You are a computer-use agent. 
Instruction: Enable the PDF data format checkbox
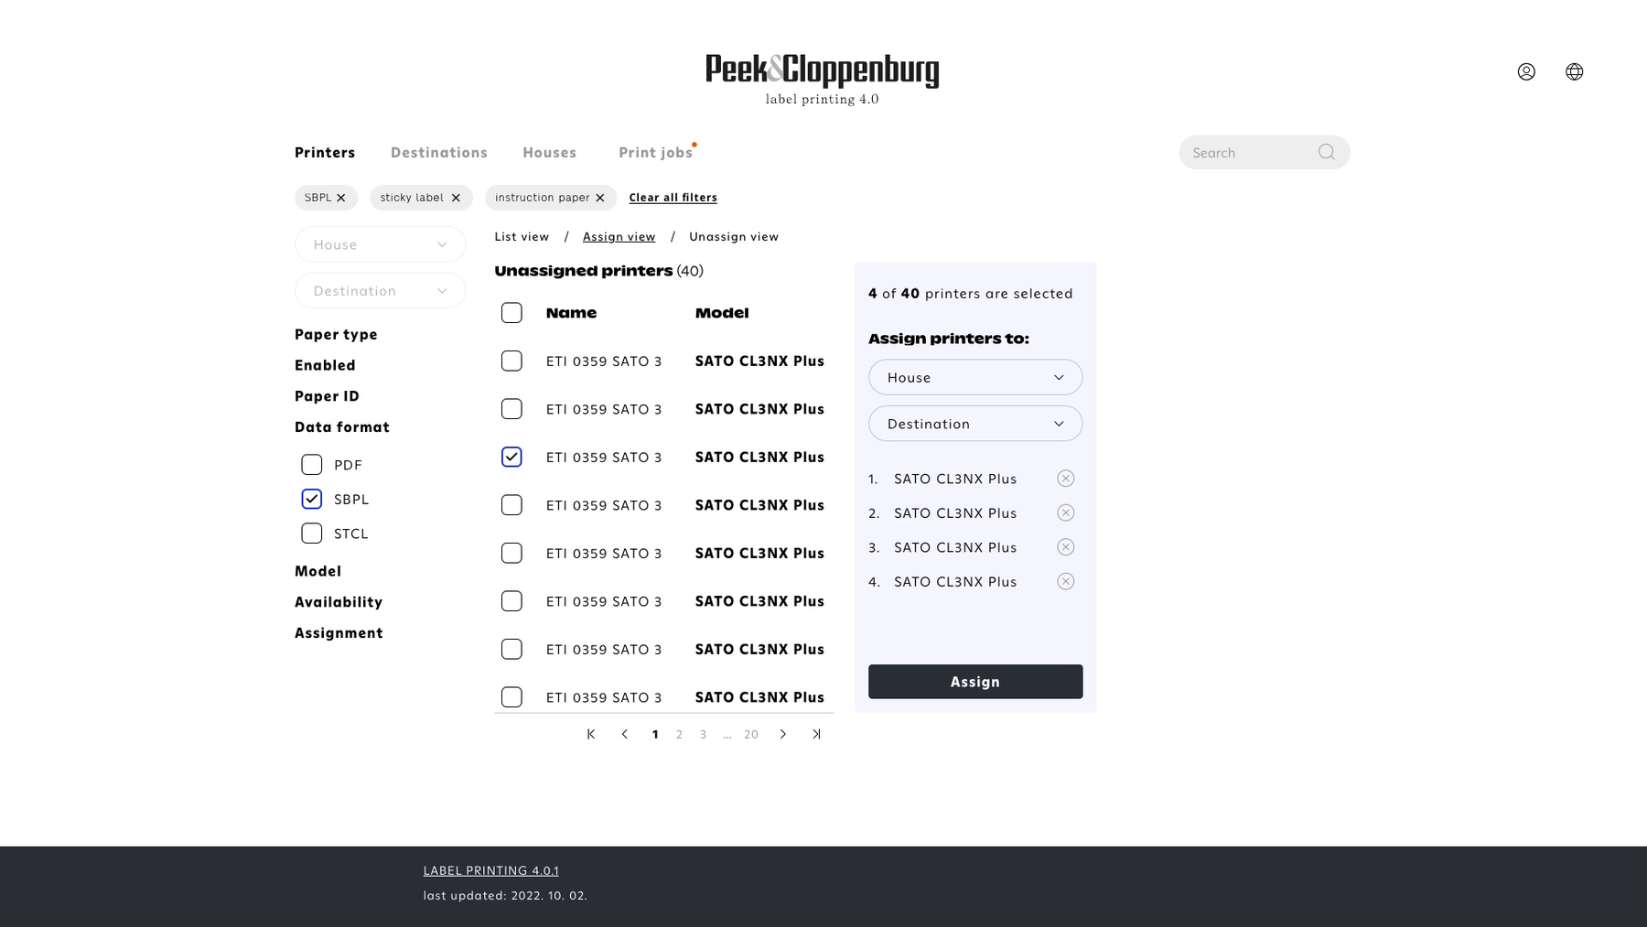(x=312, y=465)
